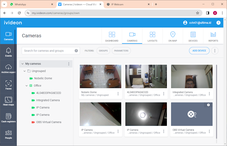227x146 pixels.
Task: Open OBS Virtual Camera card options menu
Action: (x=209, y=131)
